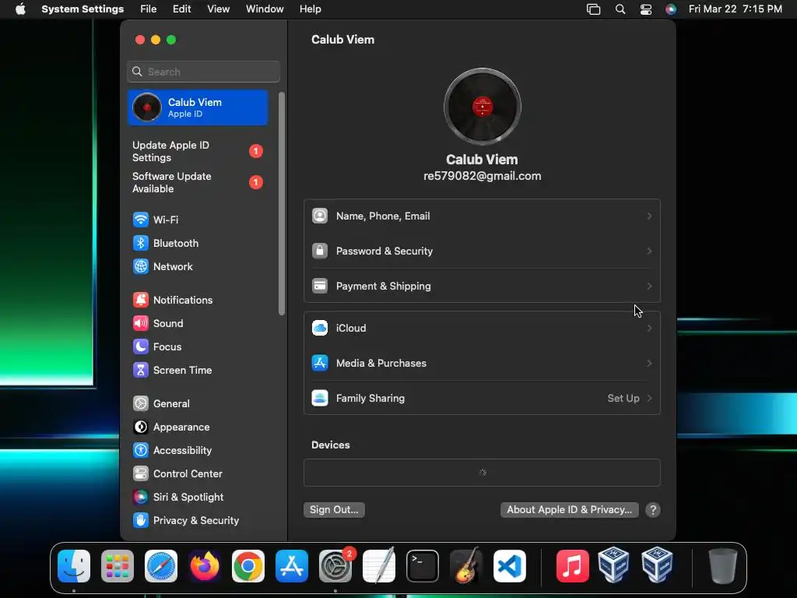
Task: Open Spotlight search in menu bar
Action: [620, 9]
